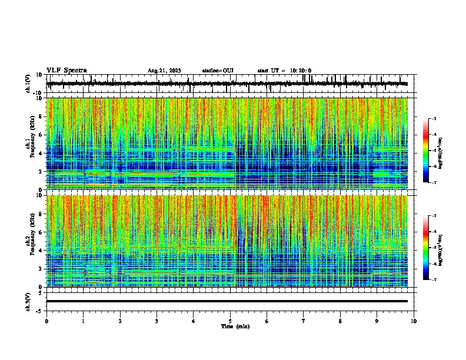
Task: Click the time axis tick label "9"
Action: 377,321
